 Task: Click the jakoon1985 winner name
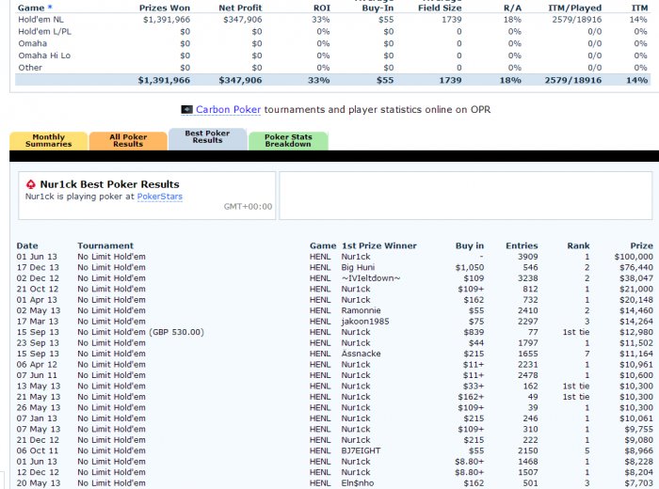point(365,321)
